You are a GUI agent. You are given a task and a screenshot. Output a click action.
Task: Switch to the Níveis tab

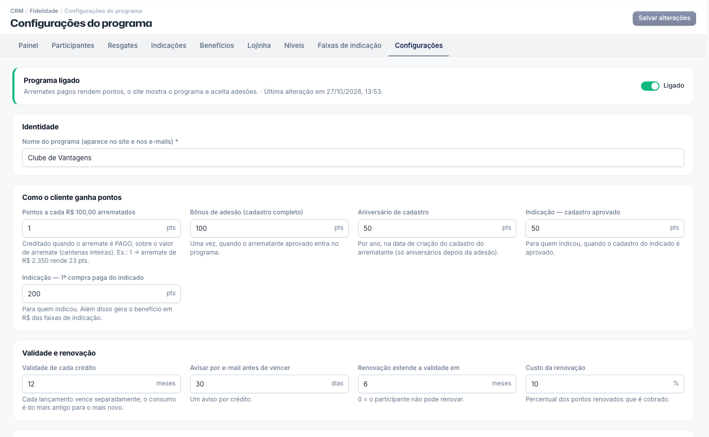[x=294, y=45]
